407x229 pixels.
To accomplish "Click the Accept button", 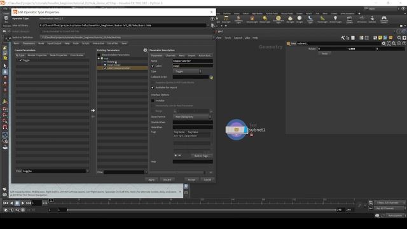I will pyautogui.click(x=191, y=179).
